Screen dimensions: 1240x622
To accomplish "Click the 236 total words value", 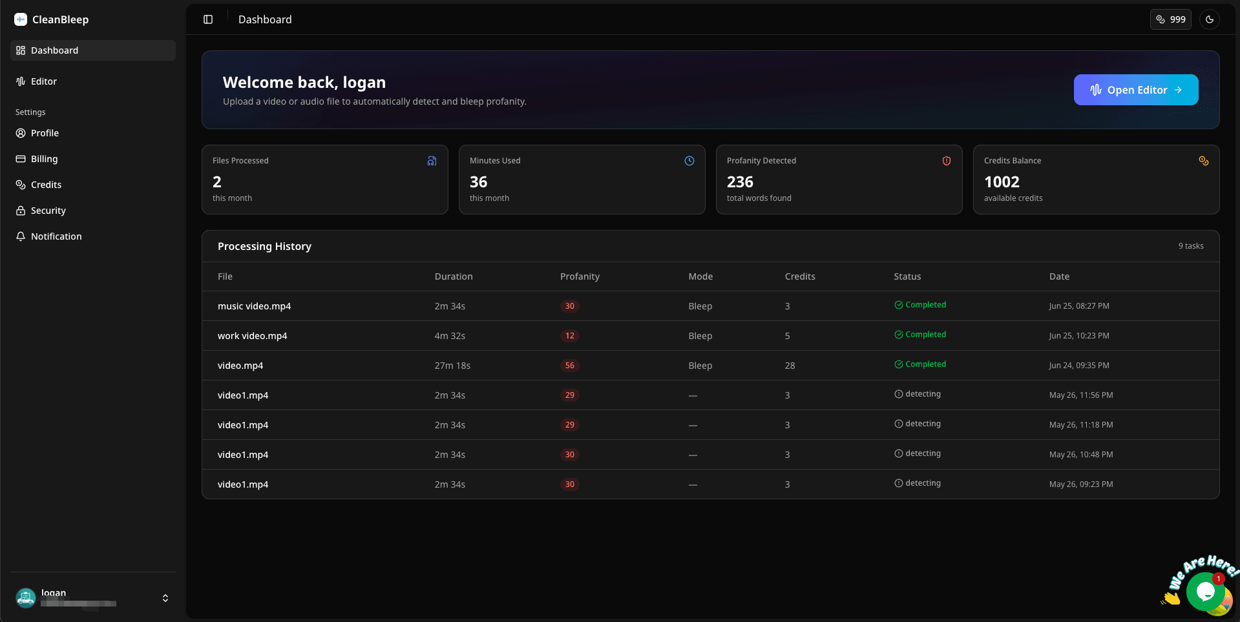I will tap(740, 182).
